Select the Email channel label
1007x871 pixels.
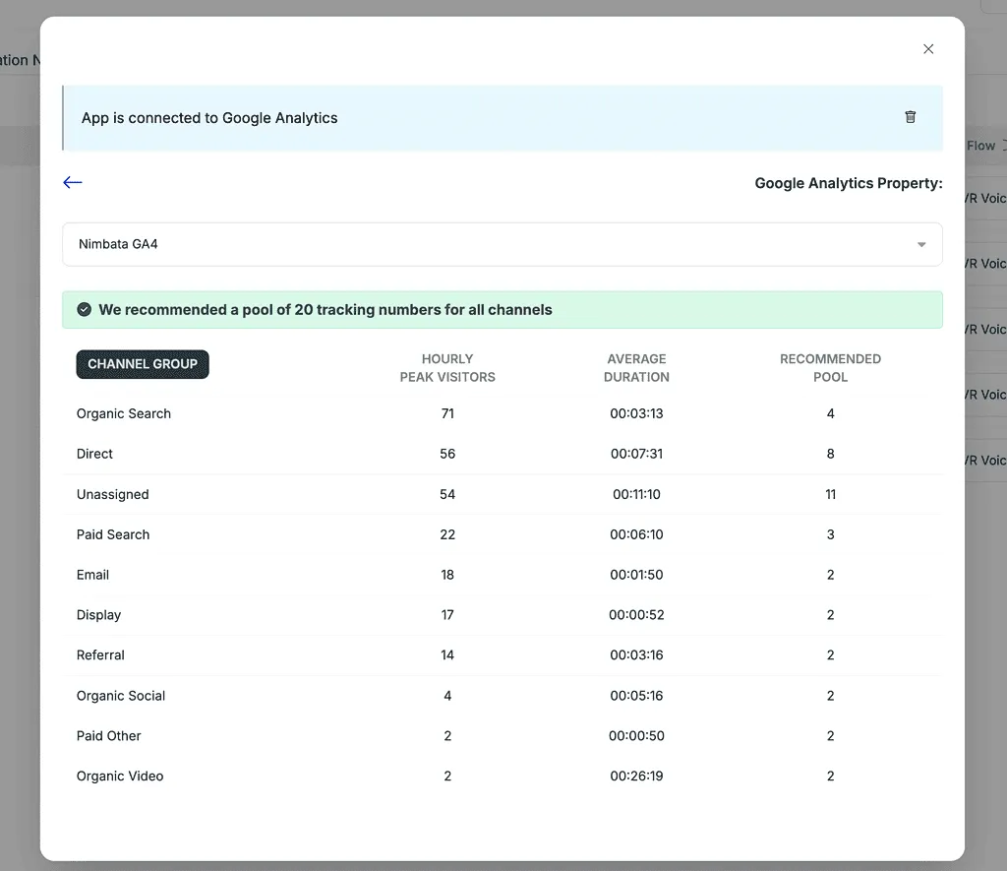tap(92, 575)
